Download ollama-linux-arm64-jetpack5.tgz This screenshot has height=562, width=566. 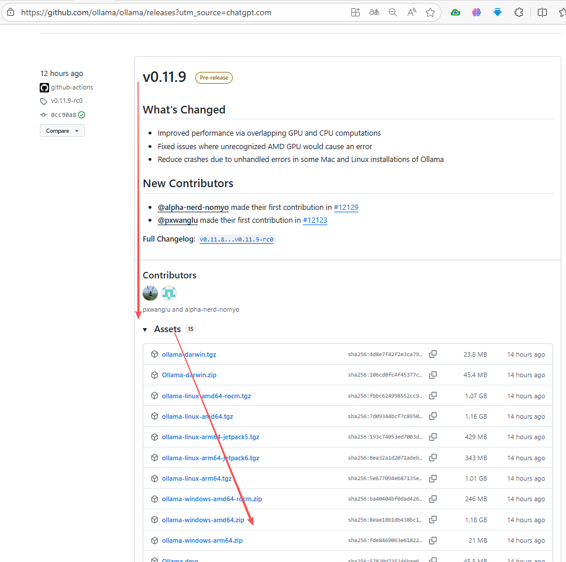210,437
